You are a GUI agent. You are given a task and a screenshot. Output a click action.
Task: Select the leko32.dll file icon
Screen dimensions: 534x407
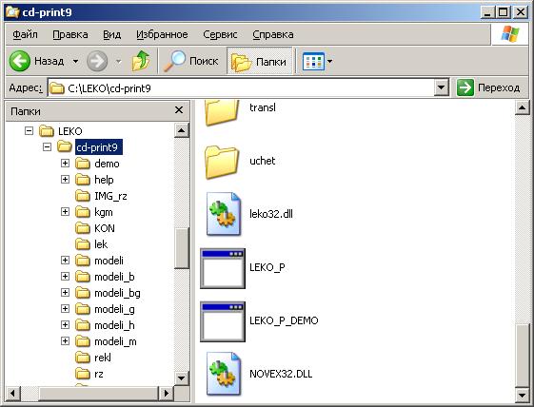pyautogui.click(x=223, y=214)
